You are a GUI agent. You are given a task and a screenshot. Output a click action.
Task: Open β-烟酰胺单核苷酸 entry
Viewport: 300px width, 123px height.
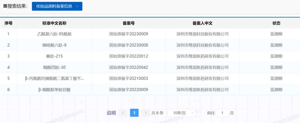pyautogui.click(x=54, y=89)
